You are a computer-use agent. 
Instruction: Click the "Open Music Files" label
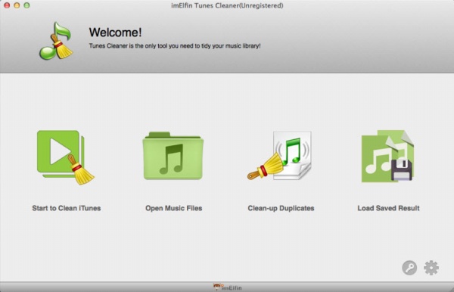(x=174, y=208)
